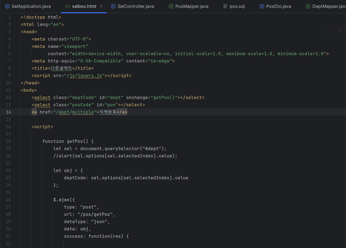Viewport: 346px width, 248px height.
Task: Click dataType: "json" line
Action: tap(87, 221)
